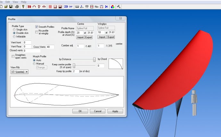This screenshot has width=221, height=137.
Task: Click the Cross Vents value field
Action: click(x=50, y=47)
